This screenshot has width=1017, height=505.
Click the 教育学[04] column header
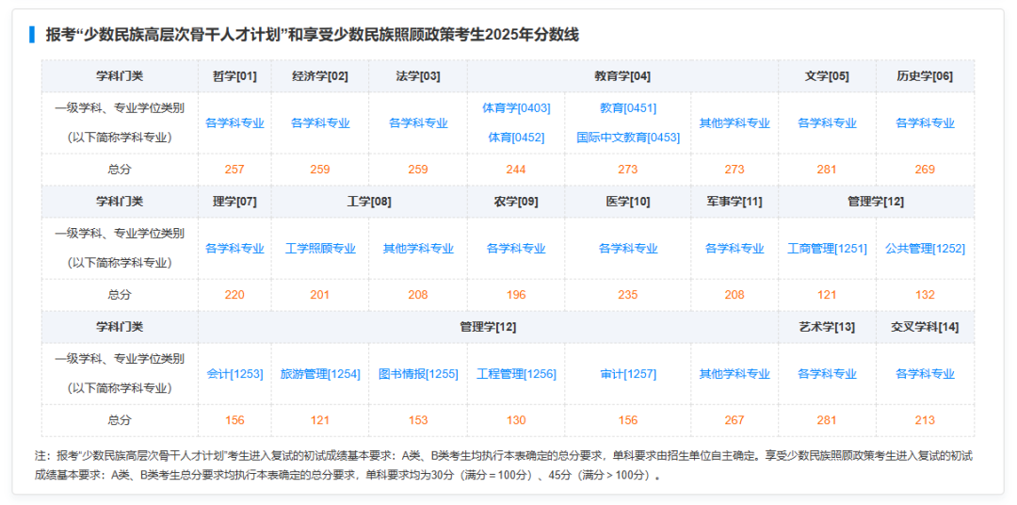(621, 76)
